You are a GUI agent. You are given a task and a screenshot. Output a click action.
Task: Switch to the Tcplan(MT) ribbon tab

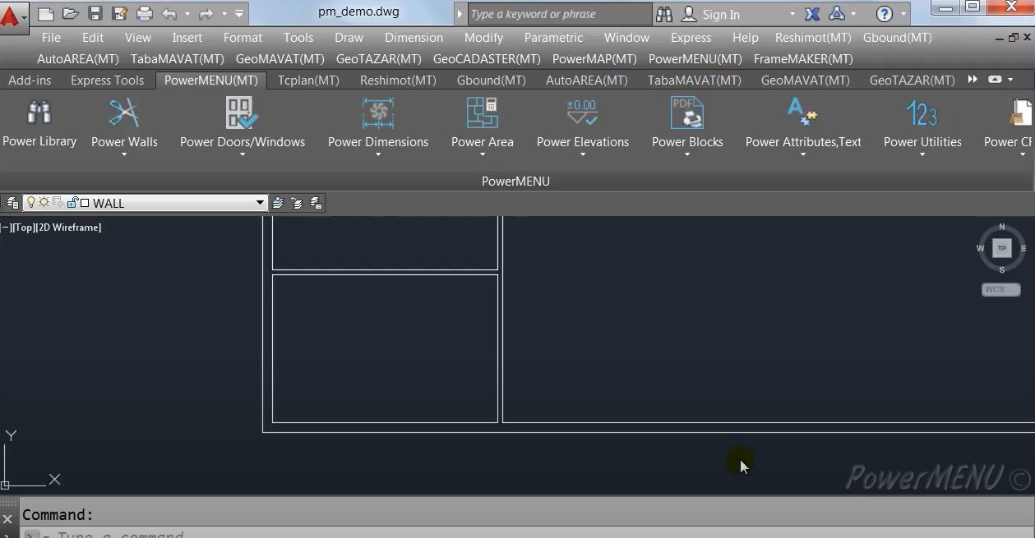pyautogui.click(x=308, y=80)
